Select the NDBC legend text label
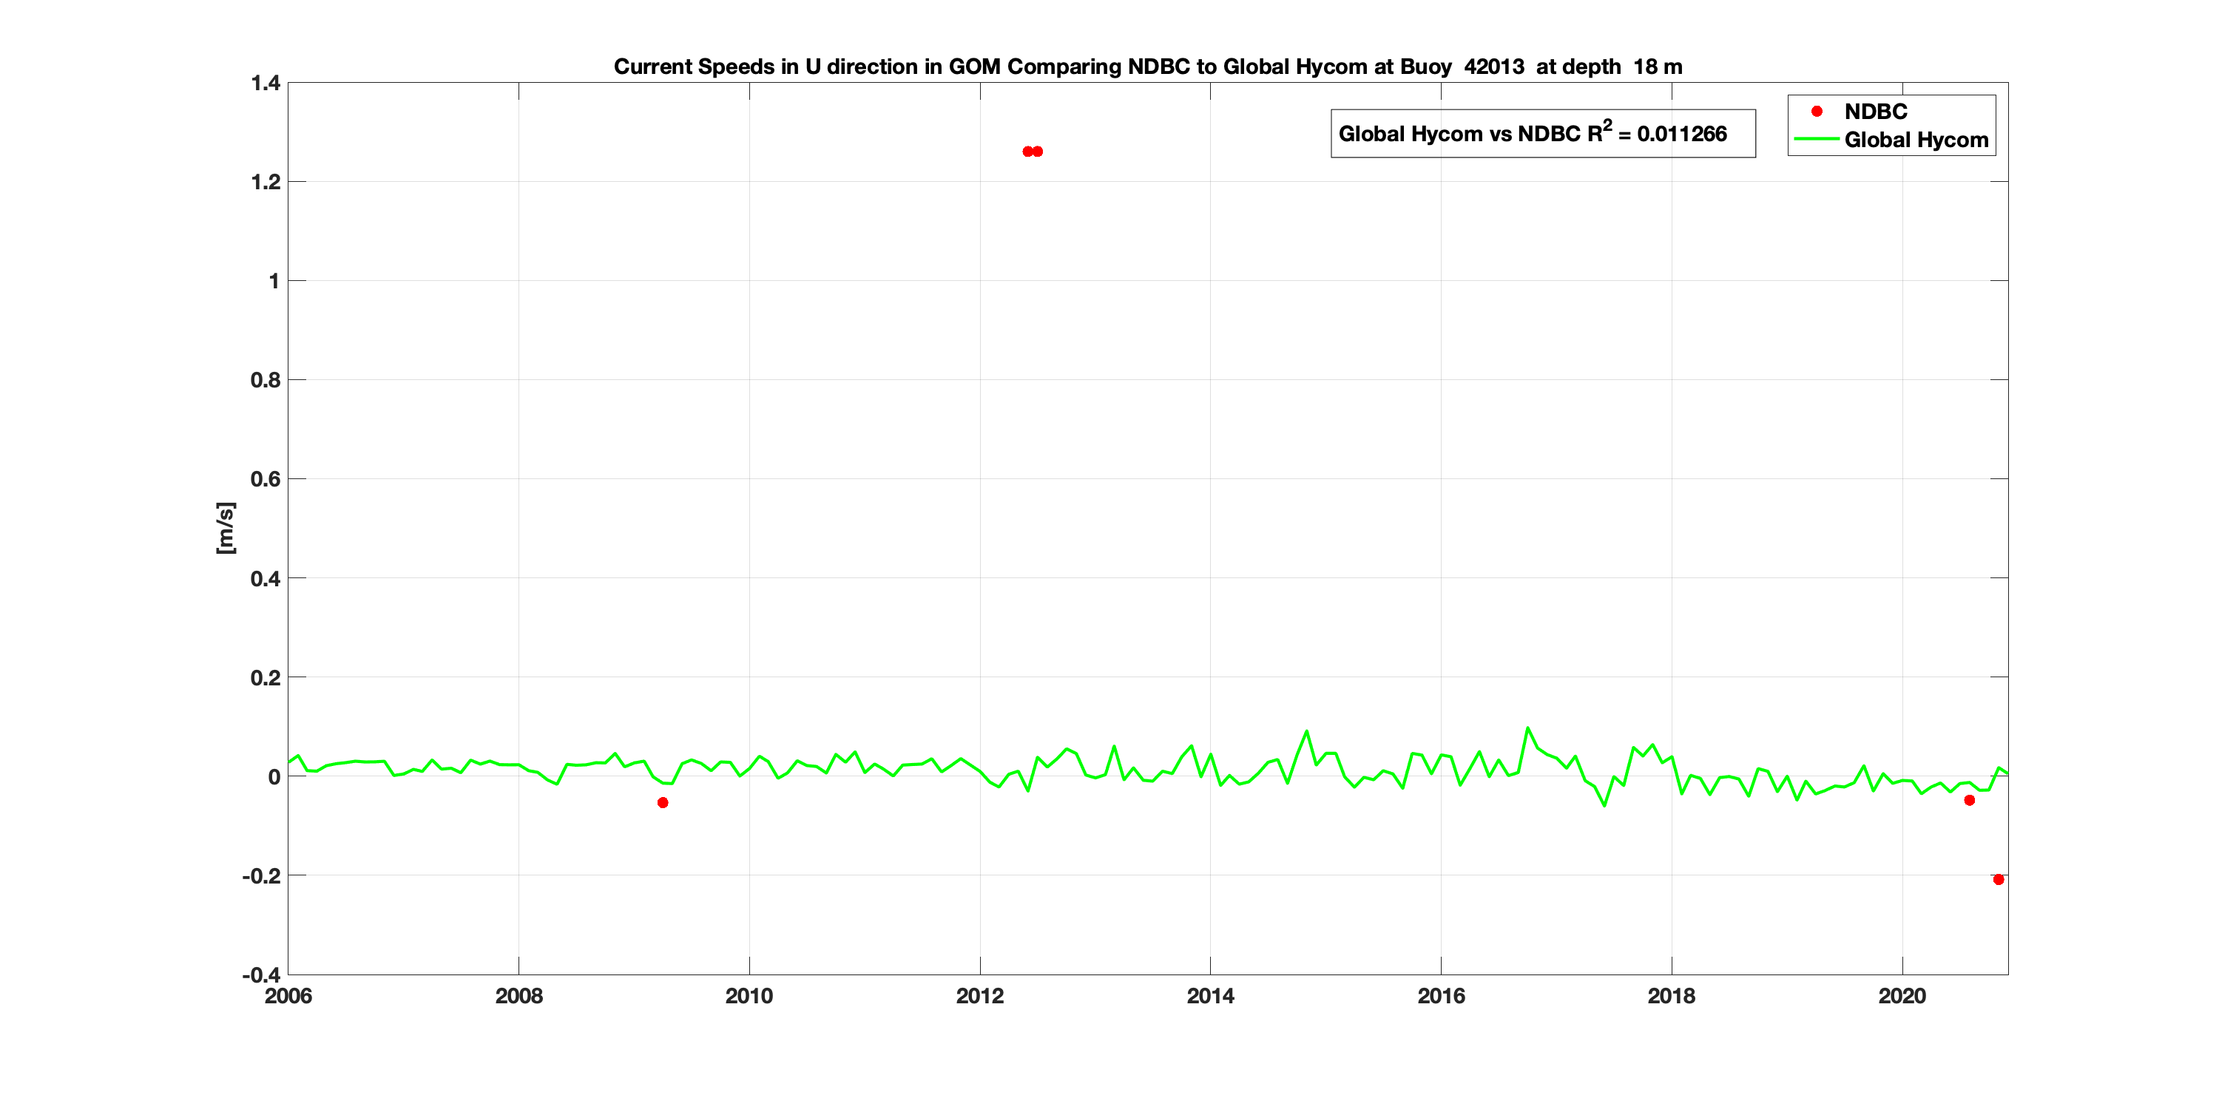The height and width of the screenshot is (1095, 2219). 1875,111
